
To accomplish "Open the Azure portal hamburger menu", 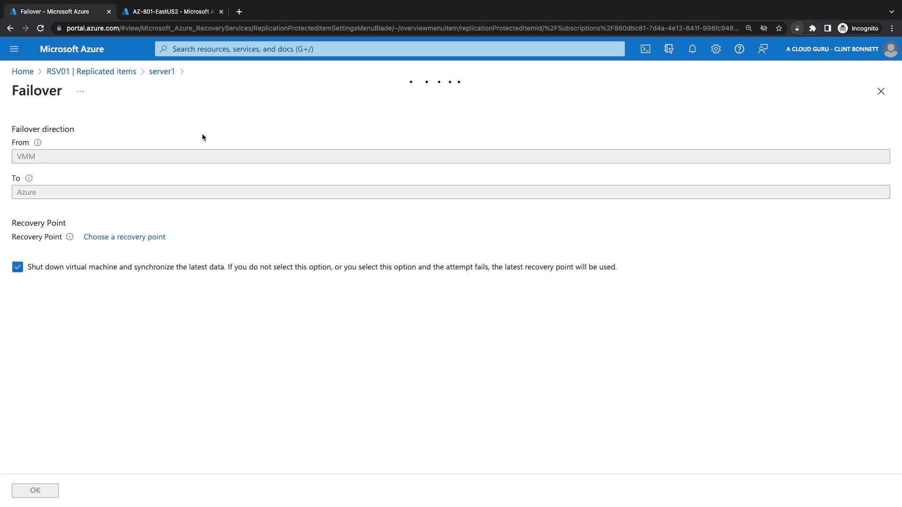I will click(x=14, y=49).
